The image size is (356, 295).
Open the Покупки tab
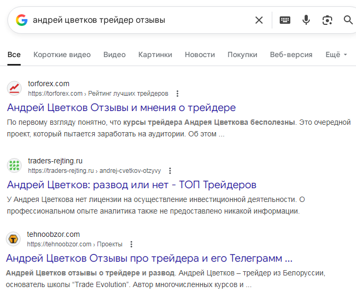[242, 54]
